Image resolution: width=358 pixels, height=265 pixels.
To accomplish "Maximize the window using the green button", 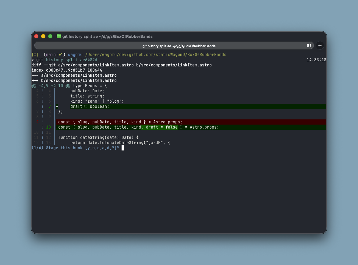I will point(50,36).
